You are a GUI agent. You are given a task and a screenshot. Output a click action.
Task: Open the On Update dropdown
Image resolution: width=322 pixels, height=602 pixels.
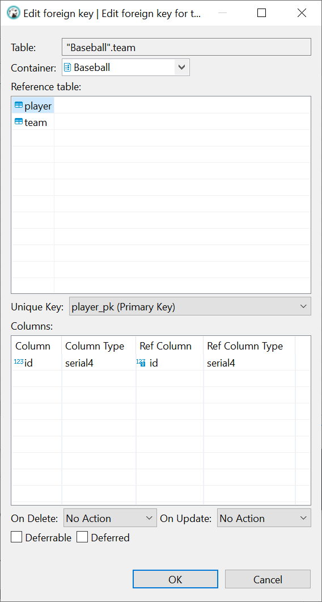264,518
